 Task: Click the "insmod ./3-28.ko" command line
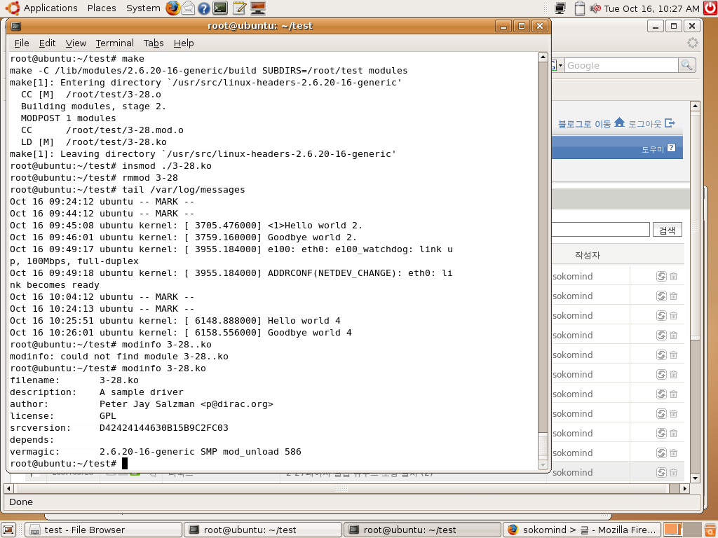(x=167, y=166)
